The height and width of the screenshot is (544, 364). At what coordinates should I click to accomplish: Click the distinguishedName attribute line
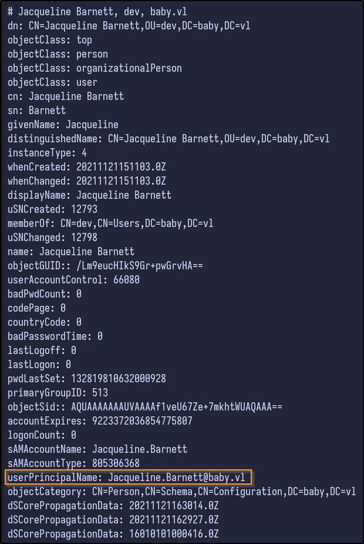click(x=168, y=138)
